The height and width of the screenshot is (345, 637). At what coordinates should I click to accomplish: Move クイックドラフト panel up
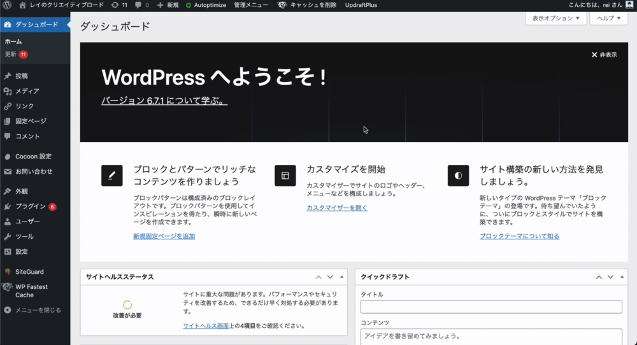click(x=599, y=277)
